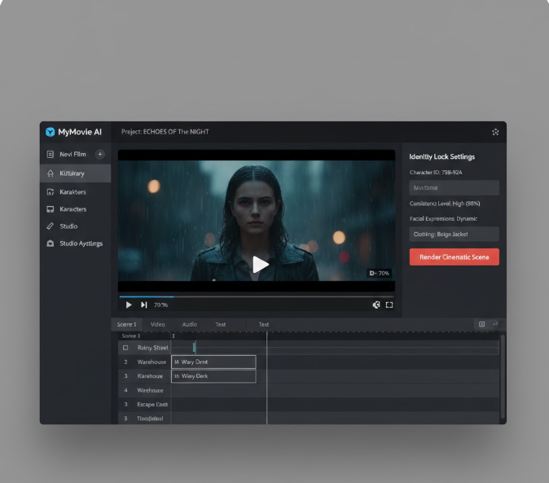Enter fullscreen preview mode
Screen dimensions: 549x483
(389, 305)
